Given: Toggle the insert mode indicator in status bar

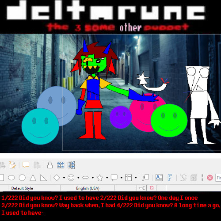Looking at the screenshot, I should pos(142,188).
